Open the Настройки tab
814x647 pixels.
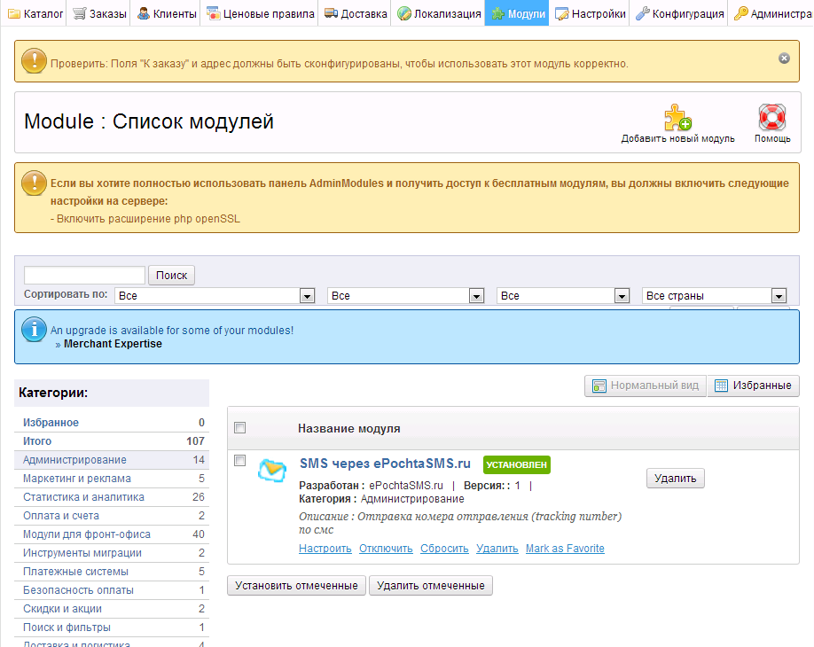click(591, 14)
